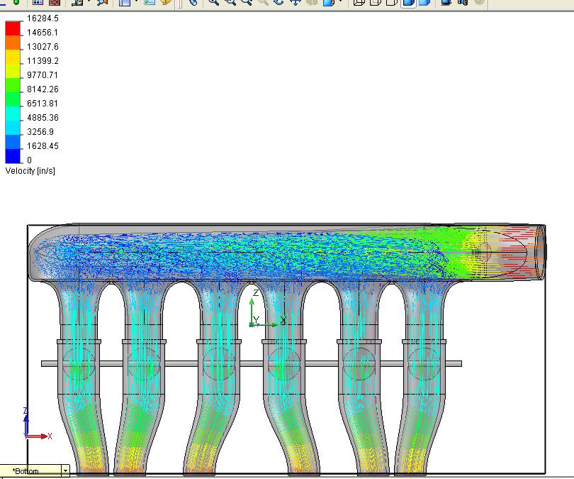The height and width of the screenshot is (479, 574).
Task: Switch to Wireframe display mode
Action: [x=359, y=3]
